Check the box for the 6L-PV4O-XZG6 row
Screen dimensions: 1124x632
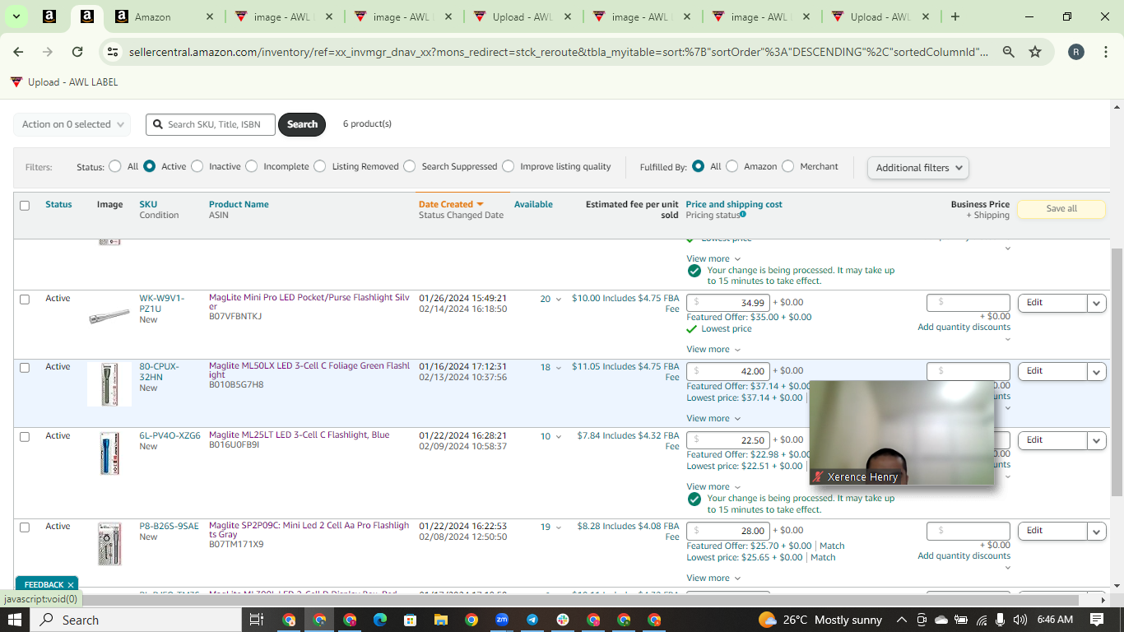click(x=25, y=437)
